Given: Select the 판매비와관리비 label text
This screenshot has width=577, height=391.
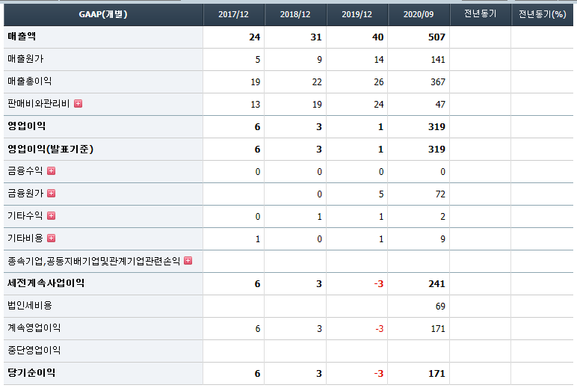Looking at the screenshot, I should 39,104.
